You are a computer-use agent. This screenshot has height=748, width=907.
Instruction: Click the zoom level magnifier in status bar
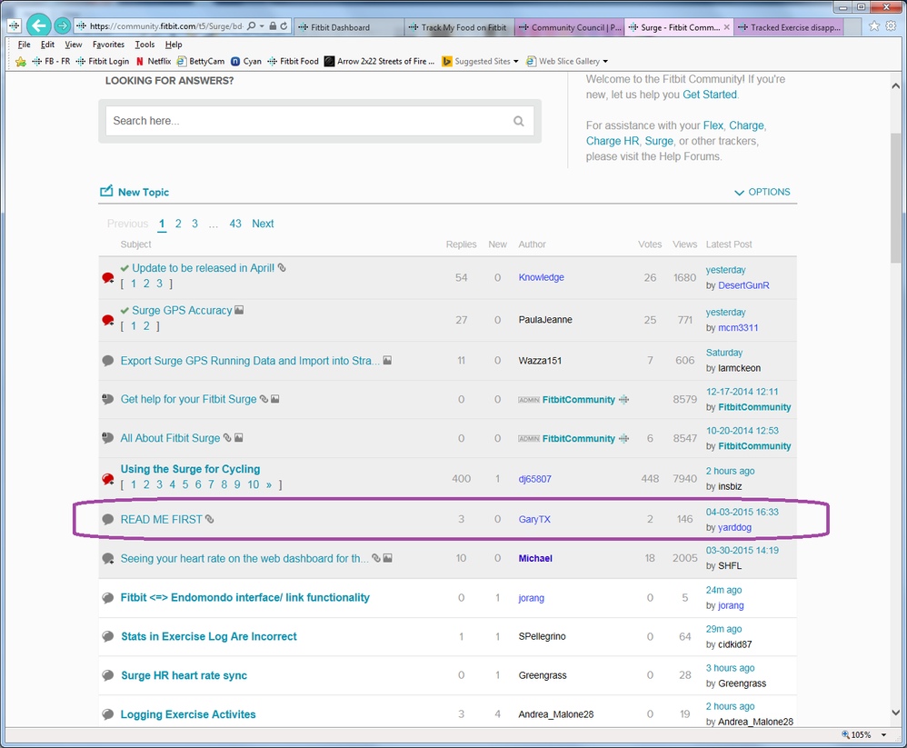pos(845,734)
